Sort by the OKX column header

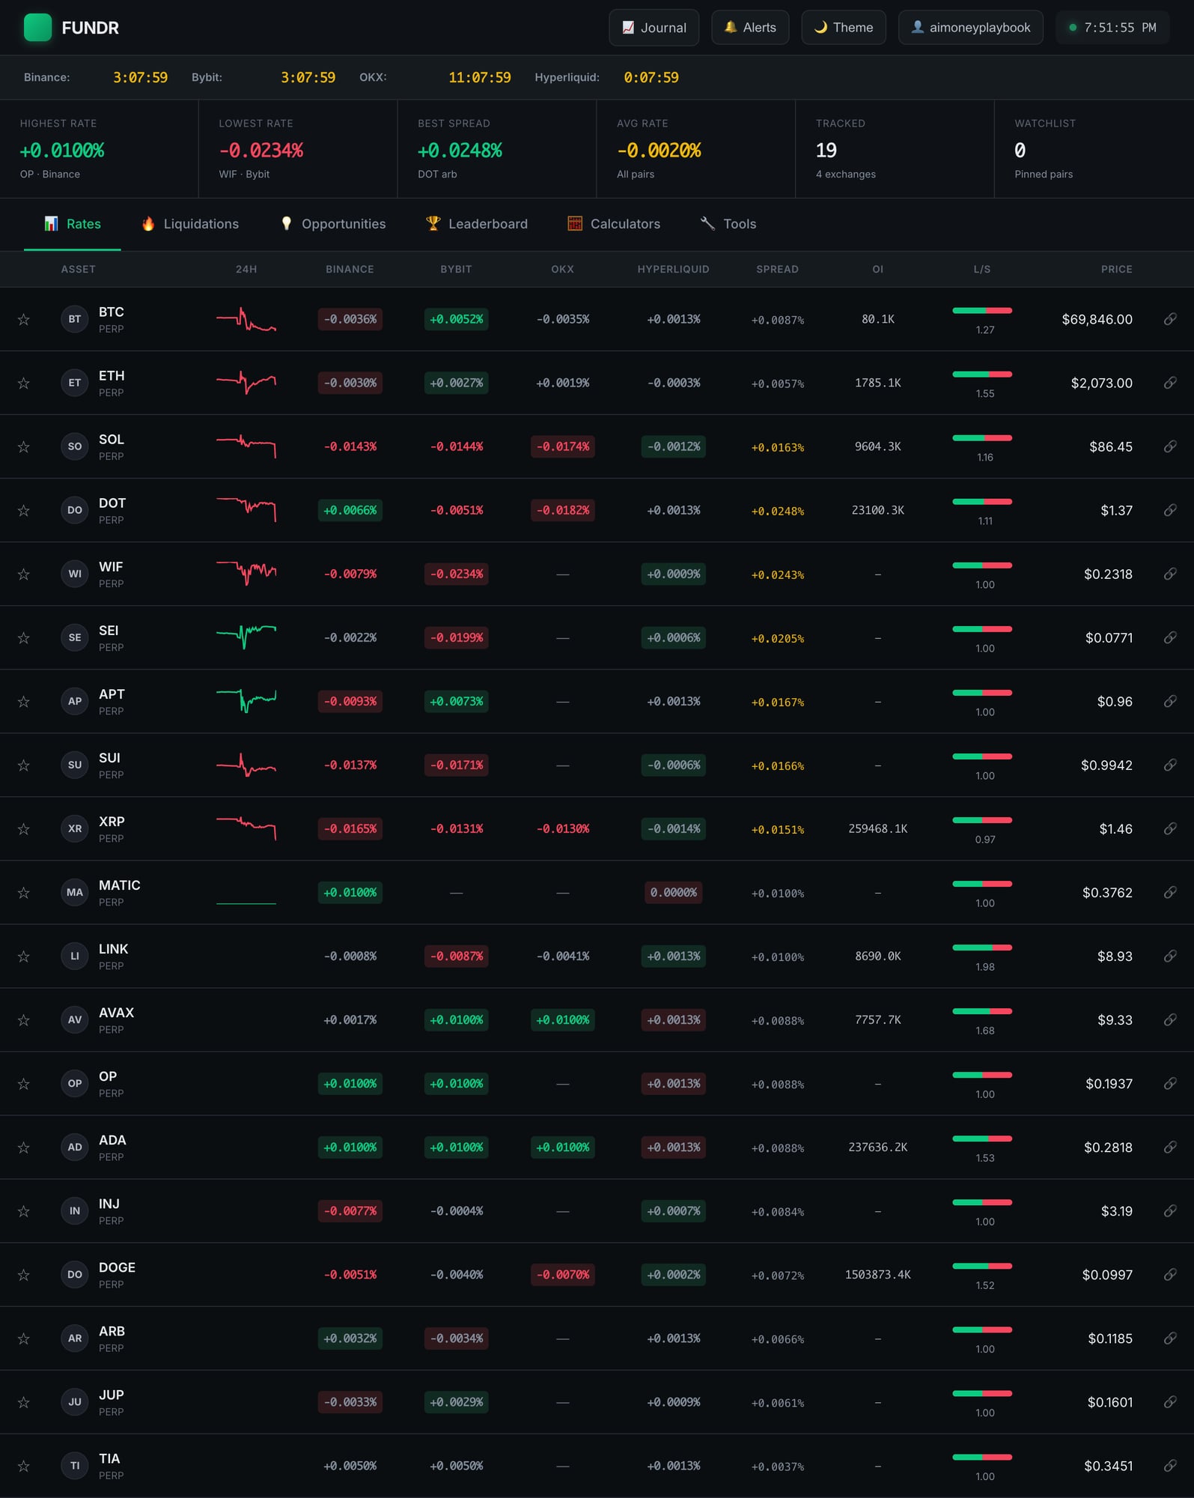[562, 269]
